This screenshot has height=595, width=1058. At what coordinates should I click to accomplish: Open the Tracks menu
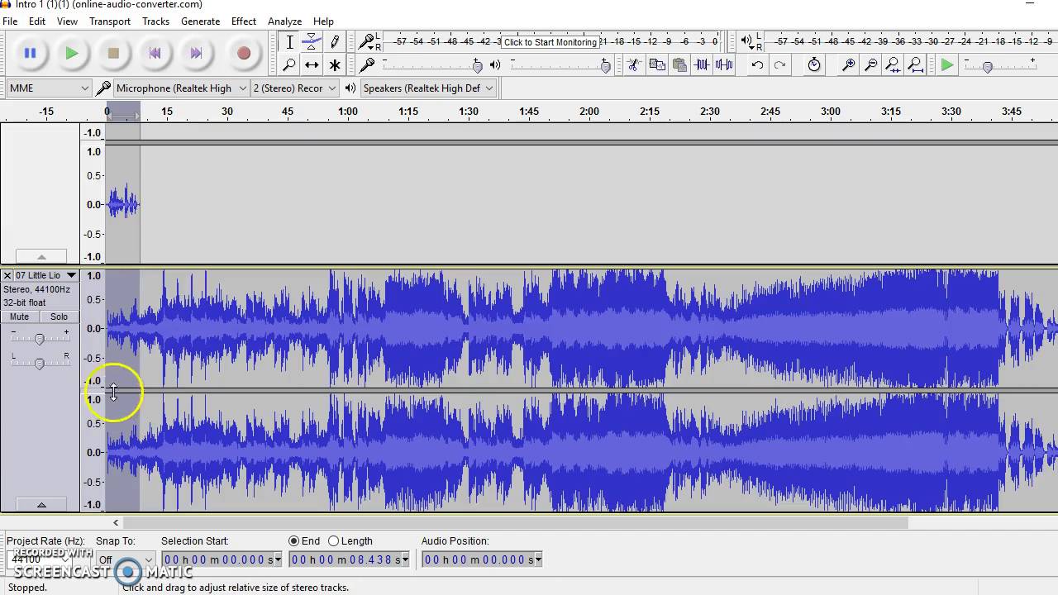(155, 21)
